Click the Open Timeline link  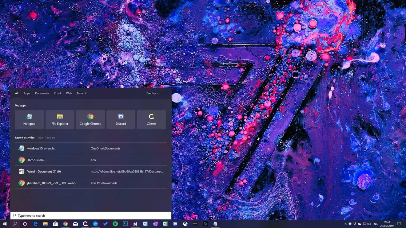[x=46, y=137]
